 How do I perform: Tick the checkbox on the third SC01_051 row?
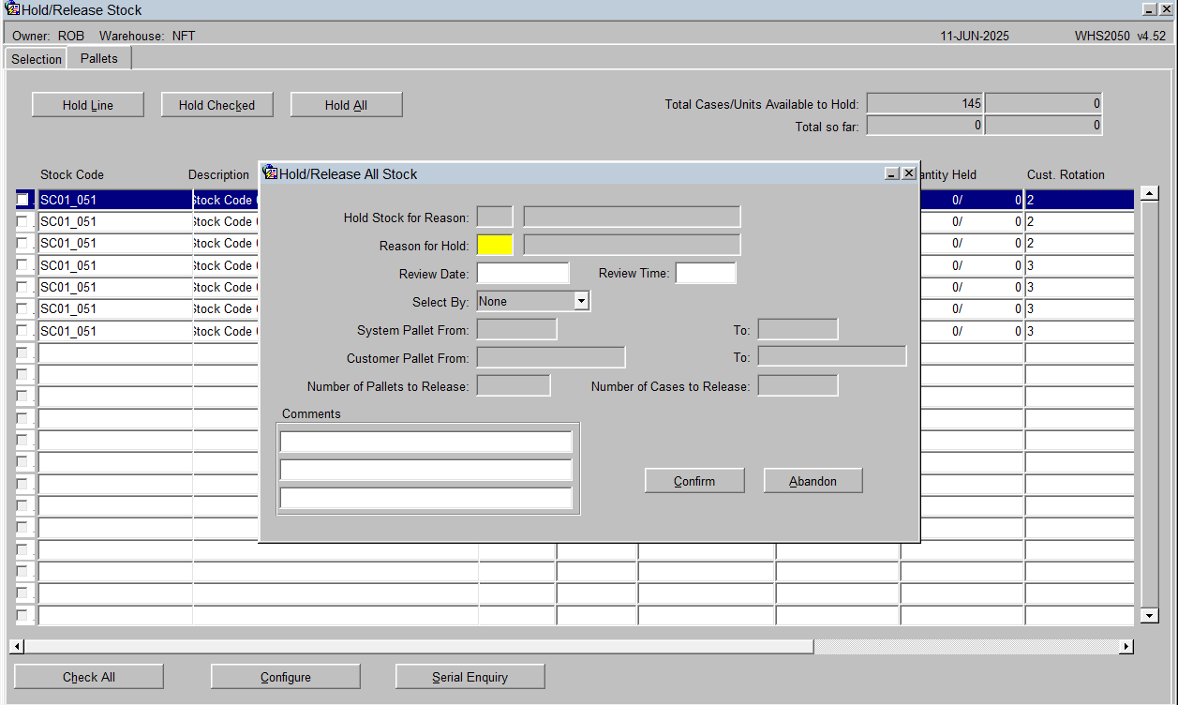click(22, 243)
